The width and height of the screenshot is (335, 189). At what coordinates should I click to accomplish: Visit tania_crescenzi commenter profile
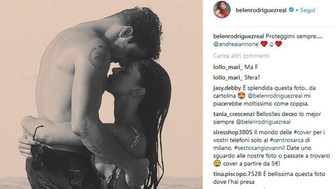pyautogui.click(x=234, y=114)
